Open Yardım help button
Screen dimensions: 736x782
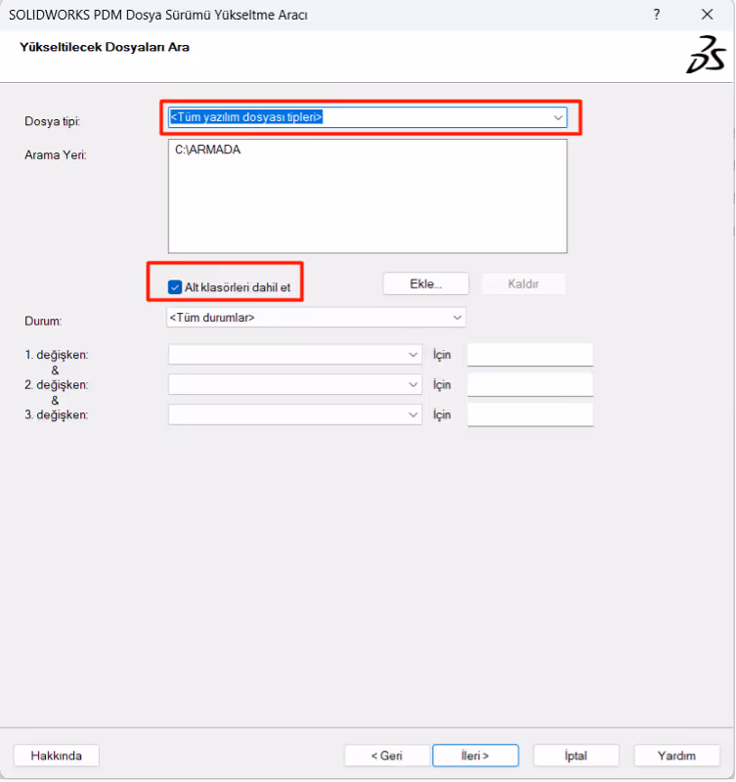[676, 756]
